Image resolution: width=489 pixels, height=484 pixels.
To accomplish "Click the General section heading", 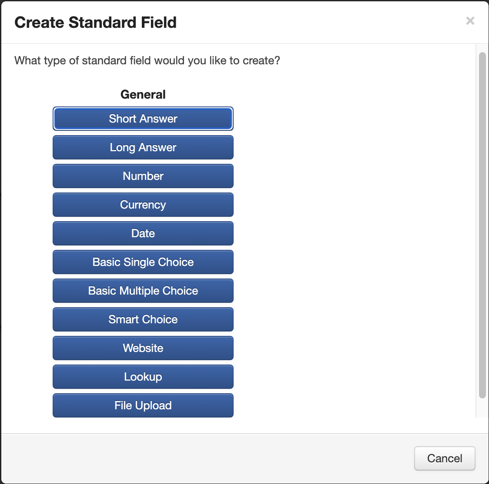I will coord(143,94).
